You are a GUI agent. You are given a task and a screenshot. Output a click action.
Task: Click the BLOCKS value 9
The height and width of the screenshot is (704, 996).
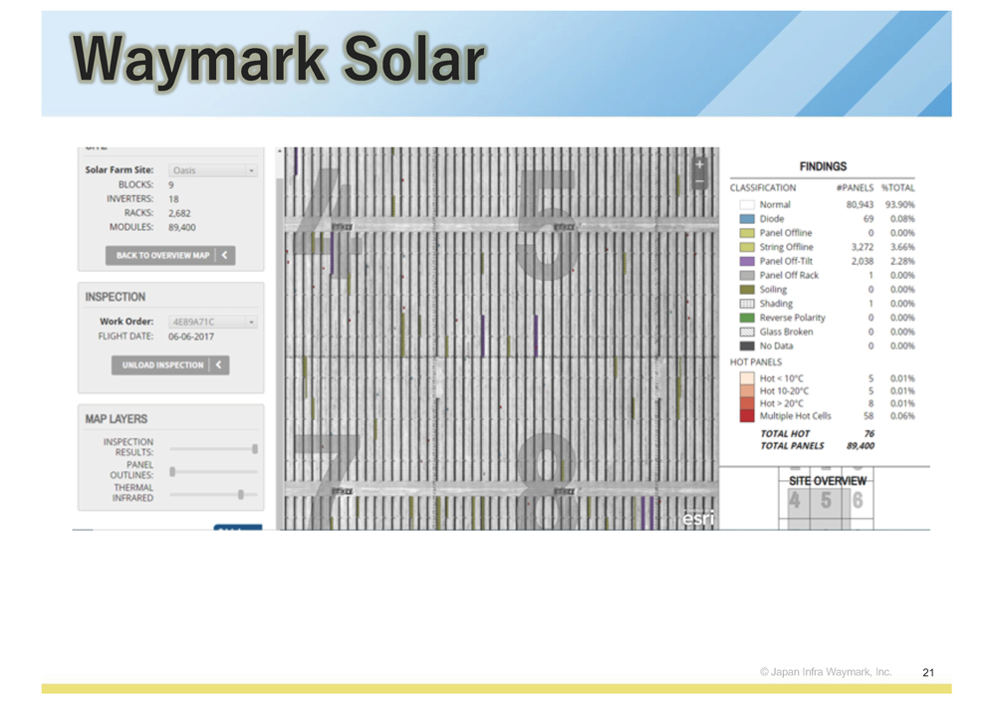tap(171, 185)
